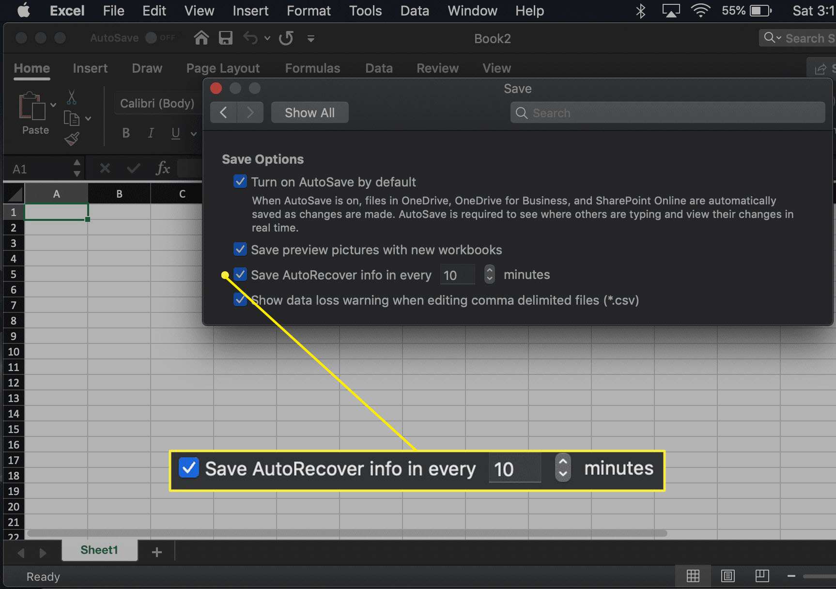Uncheck Save AutoRecover info in every
Viewport: 836px width, 589px height.
point(240,275)
